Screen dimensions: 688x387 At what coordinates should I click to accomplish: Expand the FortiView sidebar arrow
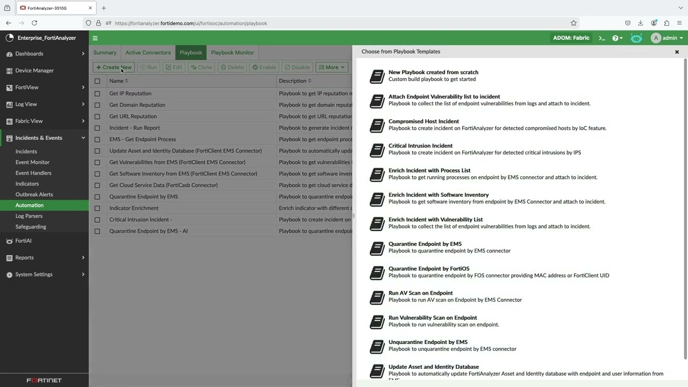click(83, 87)
